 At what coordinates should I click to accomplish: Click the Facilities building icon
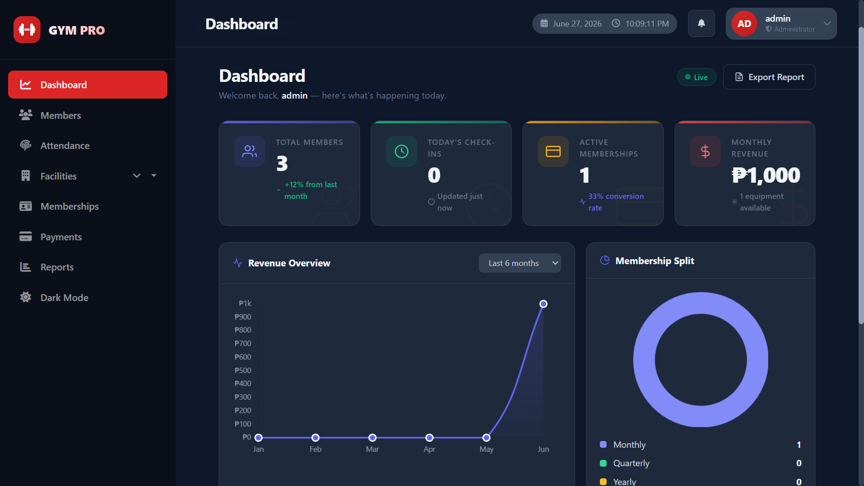pyautogui.click(x=26, y=176)
